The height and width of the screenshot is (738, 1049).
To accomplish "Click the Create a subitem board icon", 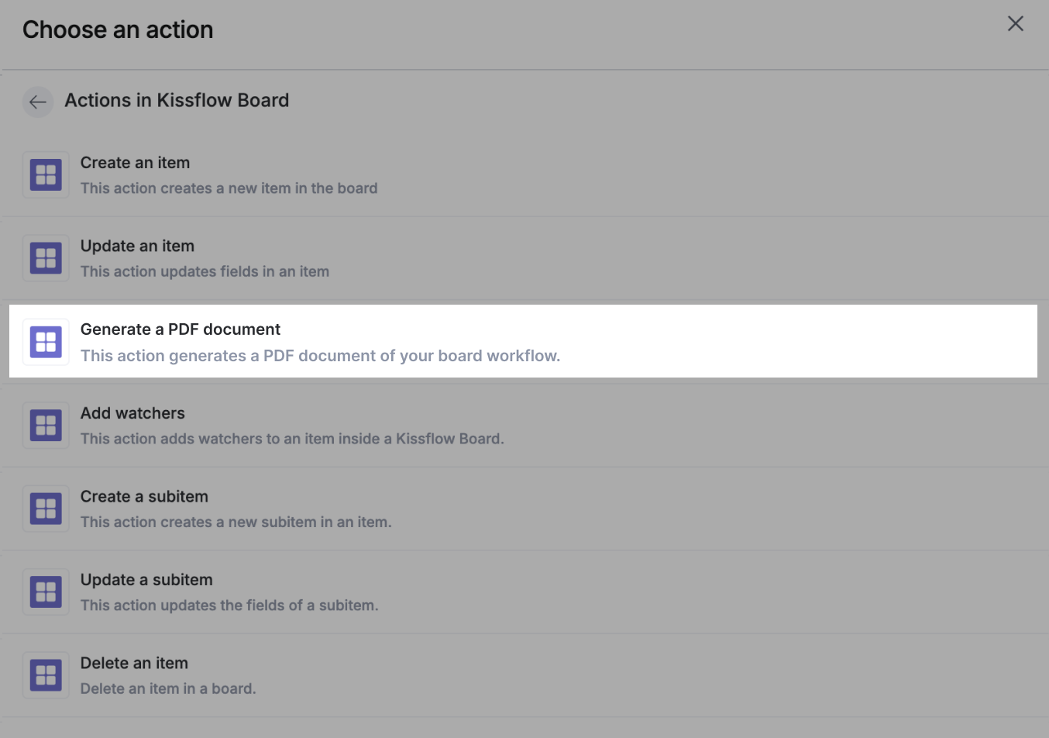I will click(46, 509).
